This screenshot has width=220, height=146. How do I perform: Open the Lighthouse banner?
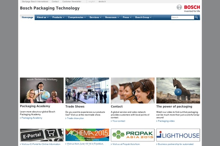pyautogui.click(x=178, y=135)
